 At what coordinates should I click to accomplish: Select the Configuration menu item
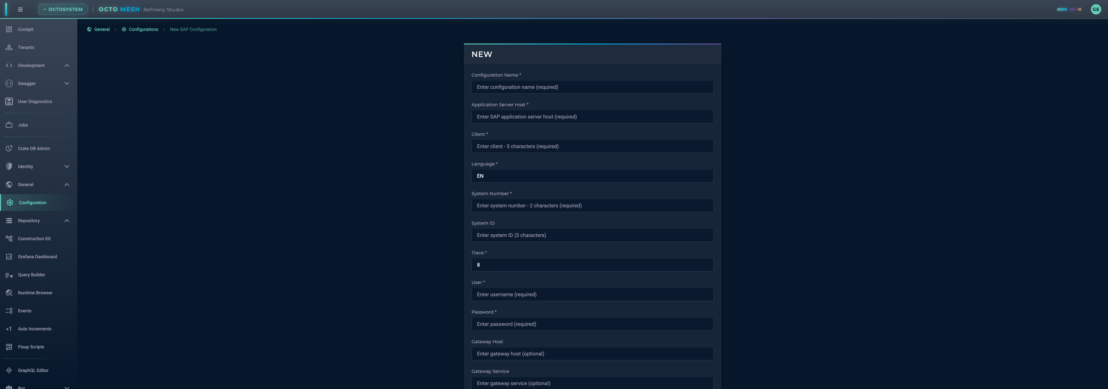point(33,203)
